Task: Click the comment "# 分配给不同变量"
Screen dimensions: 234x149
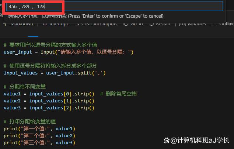Action: 25,87
